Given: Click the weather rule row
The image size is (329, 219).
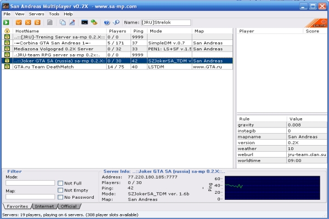Looking at the screenshot, I should click(282, 148).
